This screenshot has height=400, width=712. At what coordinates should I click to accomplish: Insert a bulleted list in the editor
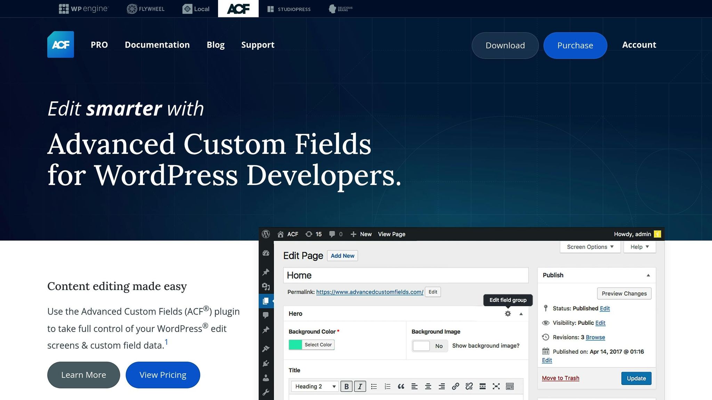tap(374, 386)
